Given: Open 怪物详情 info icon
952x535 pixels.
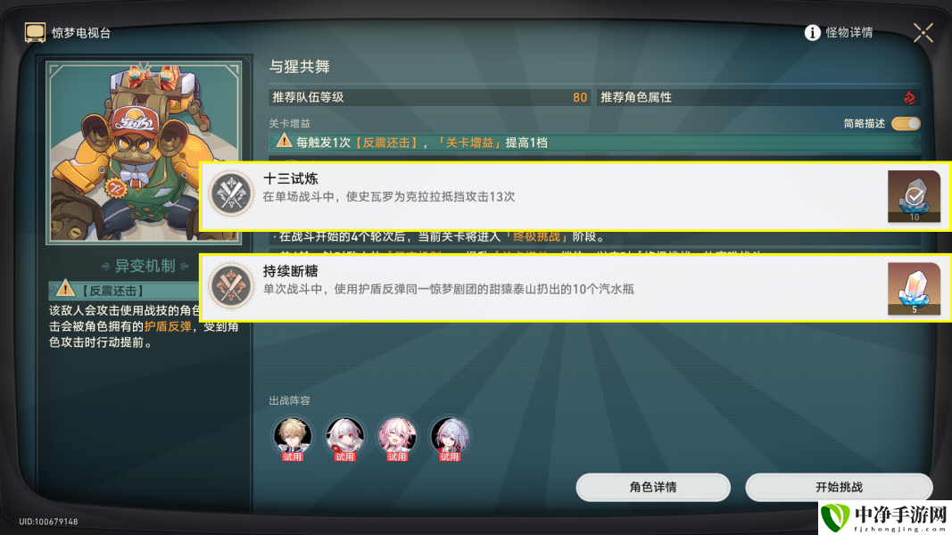Looking at the screenshot, I should point(812,33).
